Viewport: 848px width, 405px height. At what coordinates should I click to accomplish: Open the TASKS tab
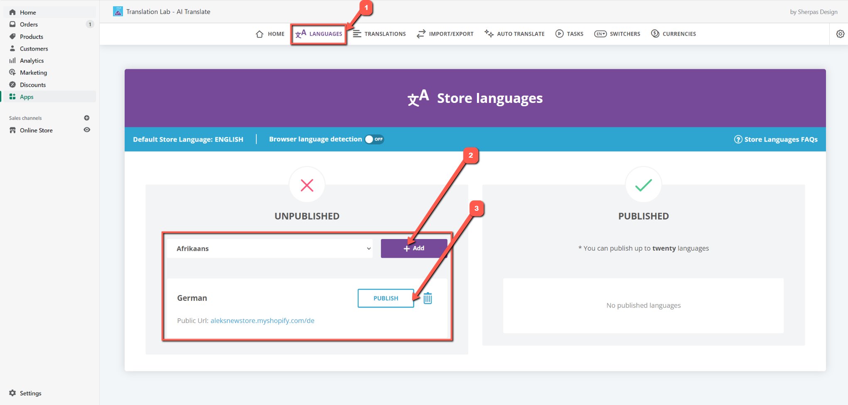(x=569, y=34)
